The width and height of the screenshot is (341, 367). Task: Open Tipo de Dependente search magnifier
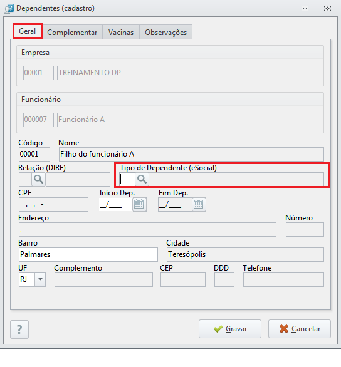tap(142, 179)
